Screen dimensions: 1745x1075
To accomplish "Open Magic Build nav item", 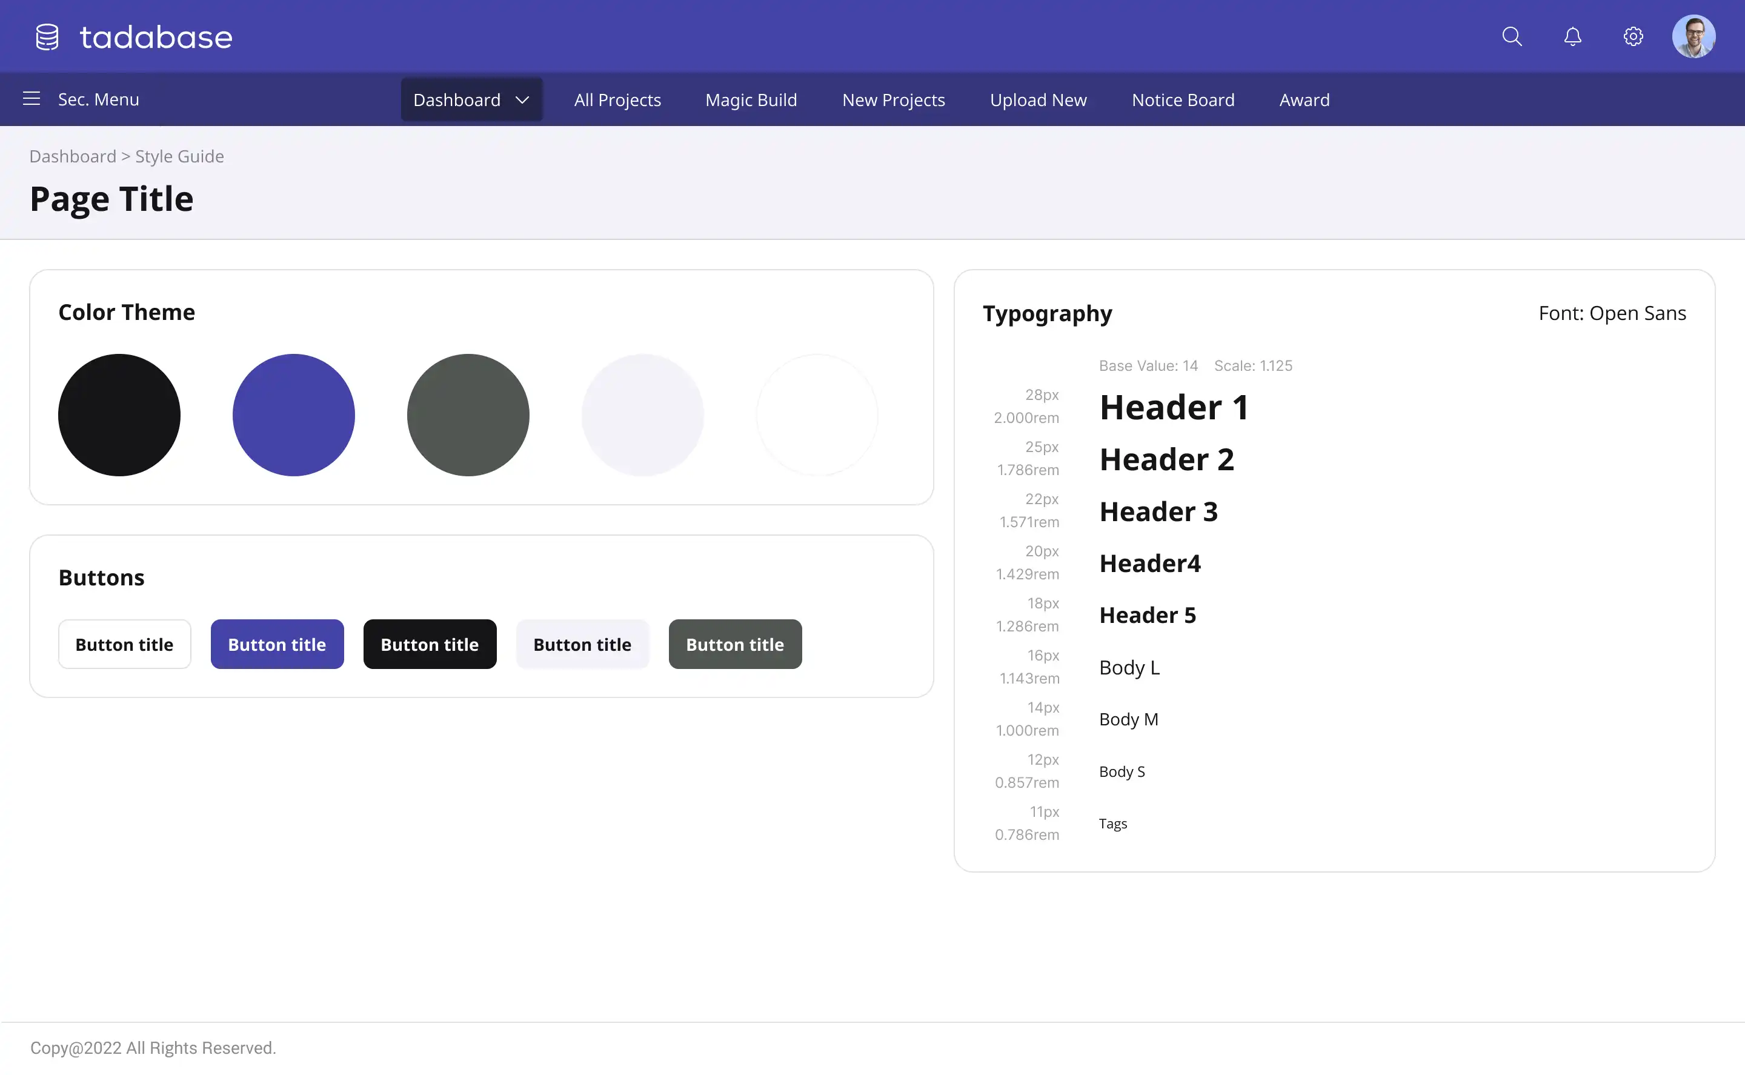I will 751,100.
